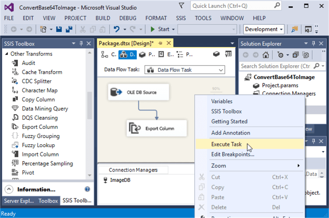Switch to the Server Explorer tab

[x=19, y=201]
